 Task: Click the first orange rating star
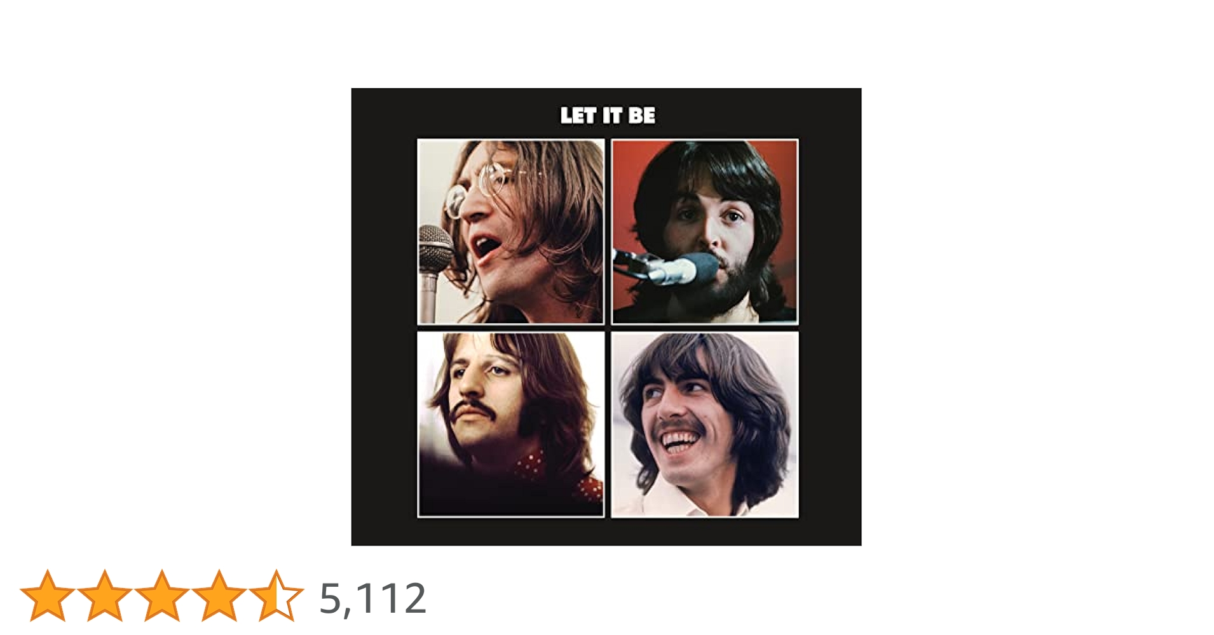(x=48, y=595)
